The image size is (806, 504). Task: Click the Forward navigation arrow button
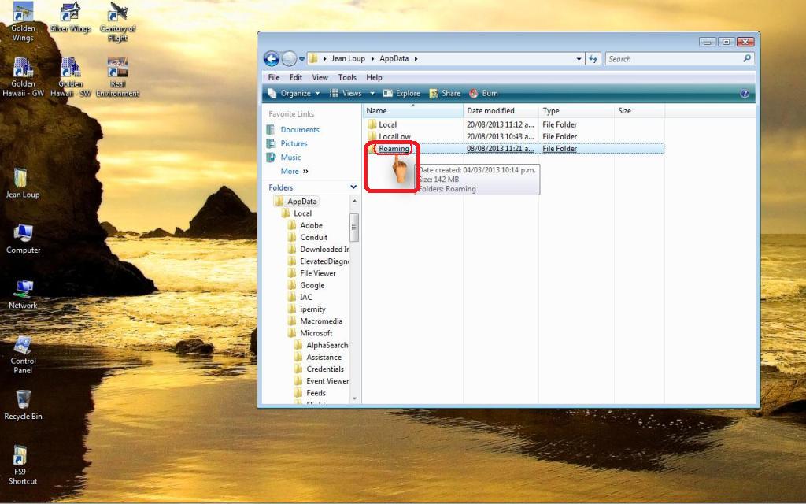click(289, 58)
